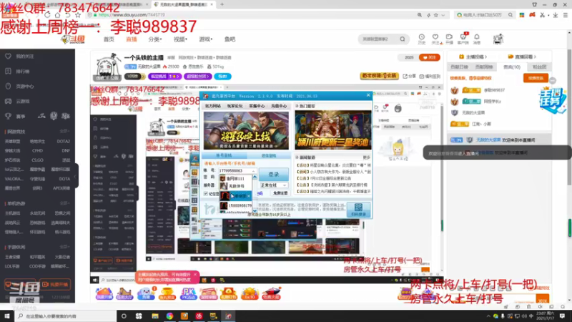Click 更多 link beside the launcher news list
This screenshot has width=572, height=322.
pos(366,157)
